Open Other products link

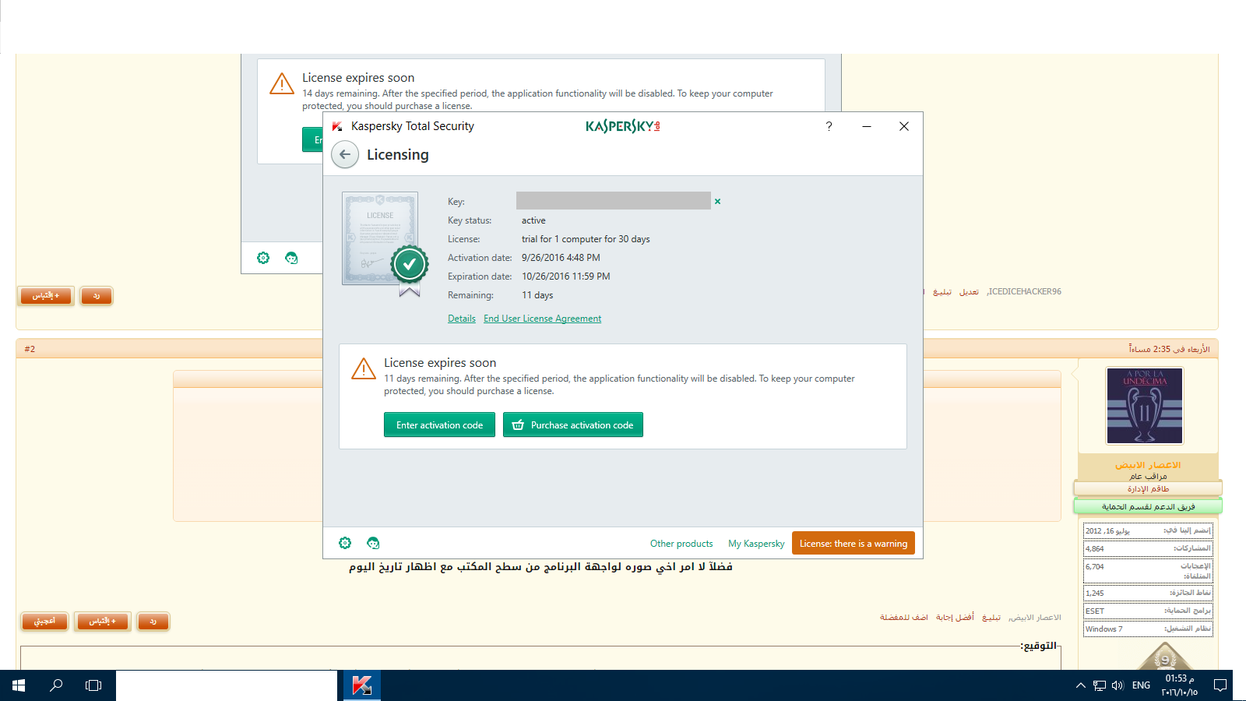click(x=681, y=544)
